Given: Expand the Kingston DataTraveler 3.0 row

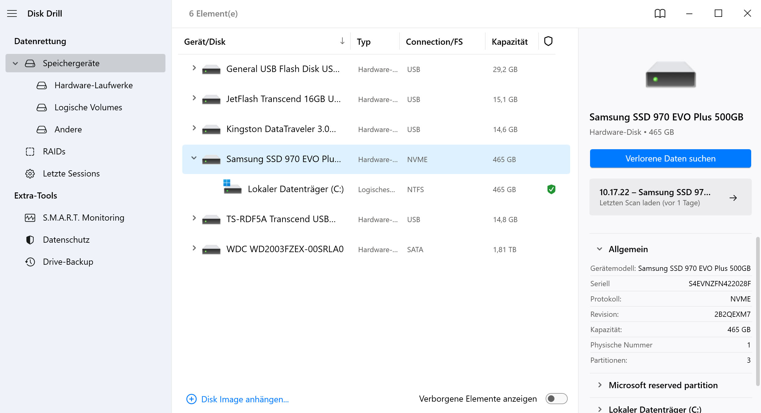Looking at the screenshot, I should coord(194,128).
